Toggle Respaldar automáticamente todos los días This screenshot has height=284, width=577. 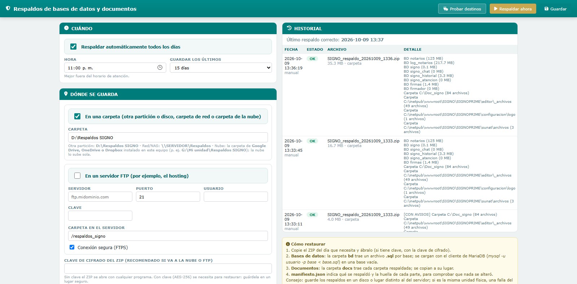click(x=74, y=47)
